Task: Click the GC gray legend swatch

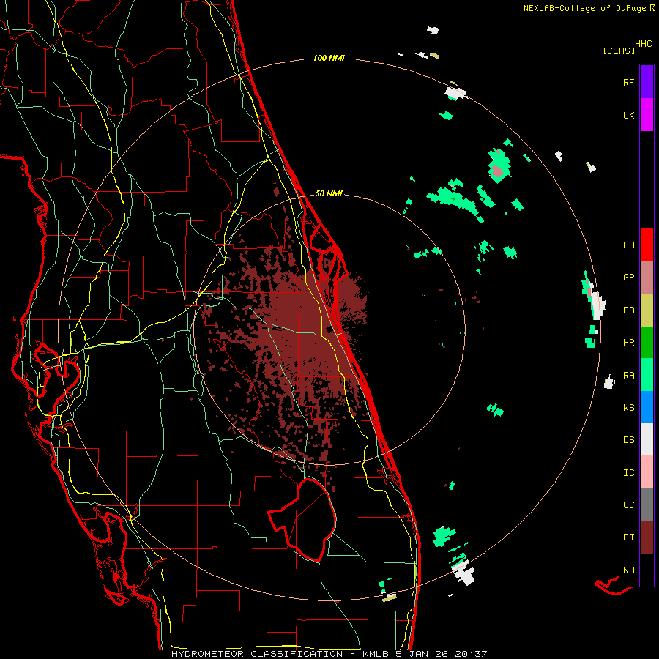Action: [647, 505]
